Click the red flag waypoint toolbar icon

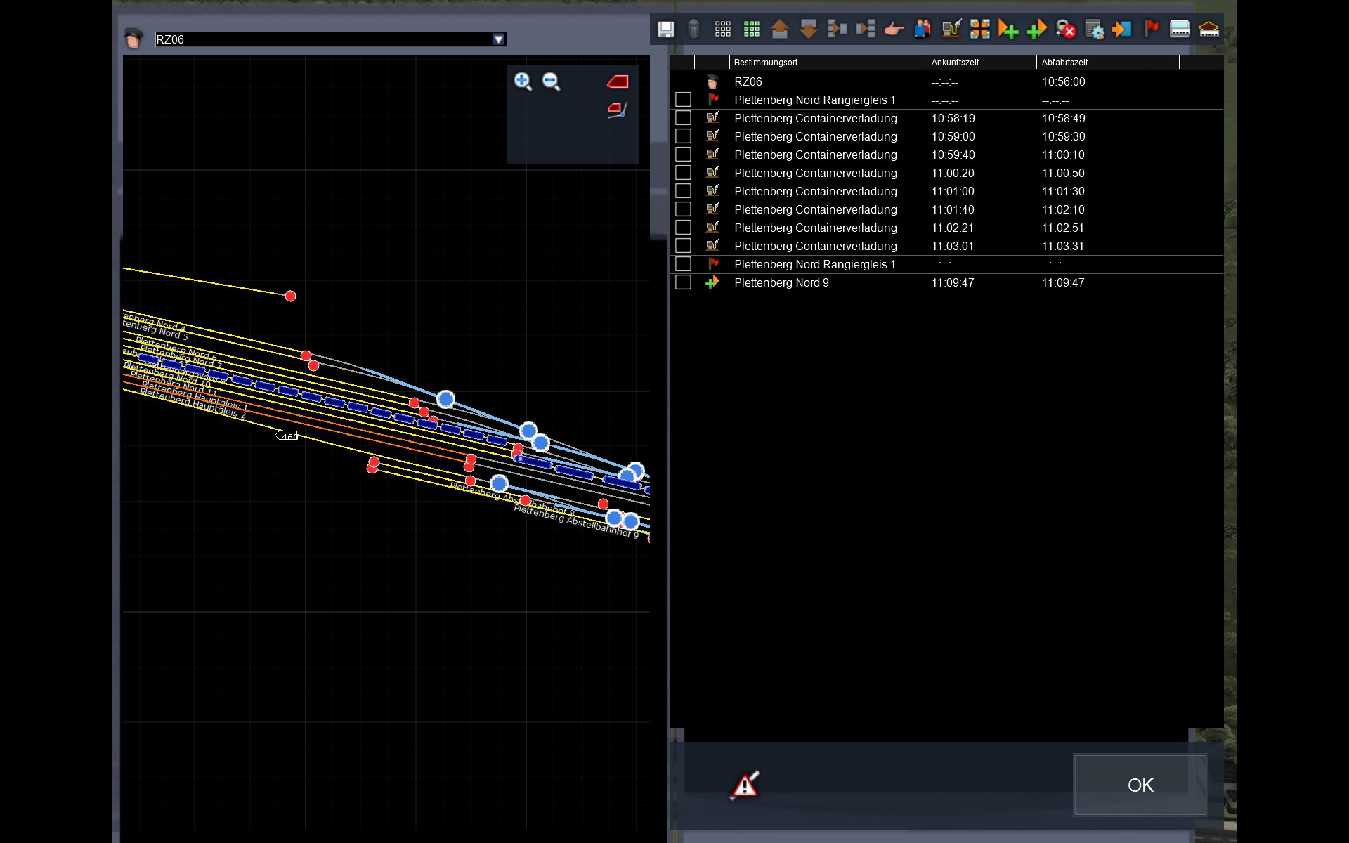point(1151,29)
